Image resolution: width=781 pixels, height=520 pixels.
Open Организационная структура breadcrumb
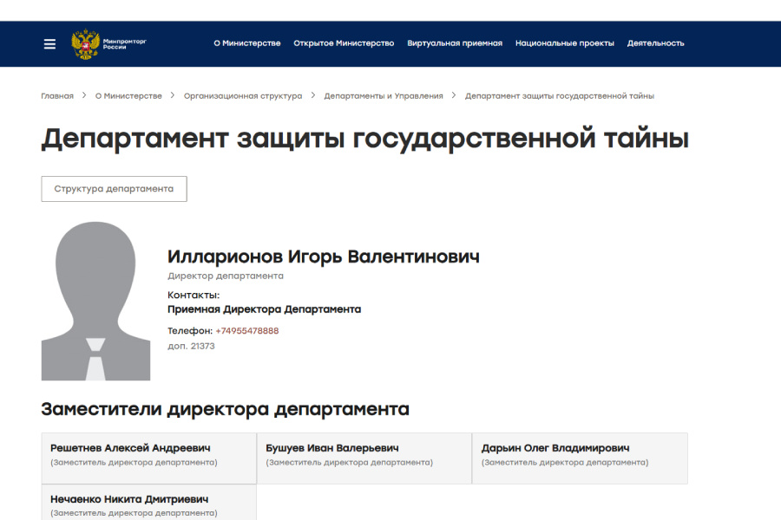coord(243,96)
